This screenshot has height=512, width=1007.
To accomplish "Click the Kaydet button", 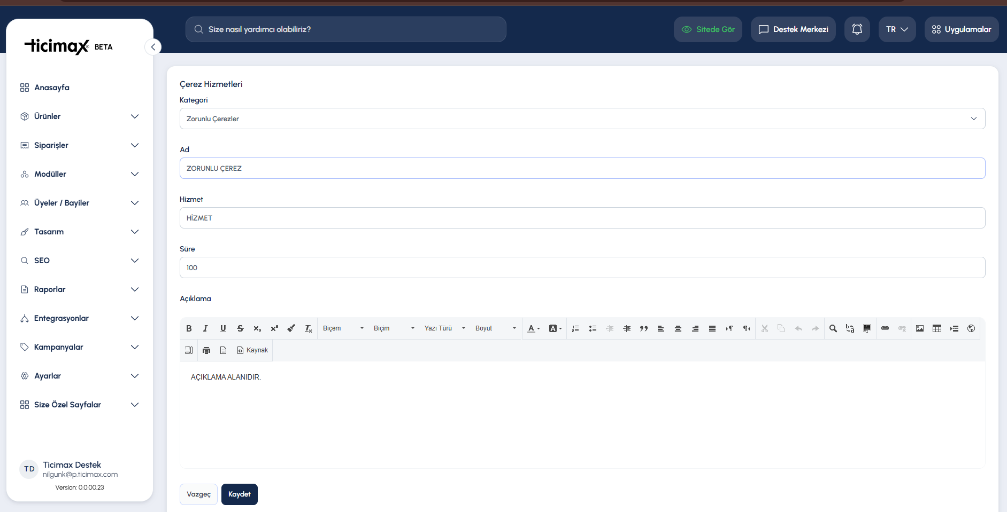I will click(x=240, y=494).
